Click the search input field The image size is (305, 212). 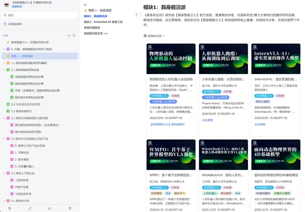tap(40, 15)
